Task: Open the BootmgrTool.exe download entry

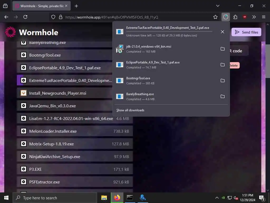Action: [166, 81]
